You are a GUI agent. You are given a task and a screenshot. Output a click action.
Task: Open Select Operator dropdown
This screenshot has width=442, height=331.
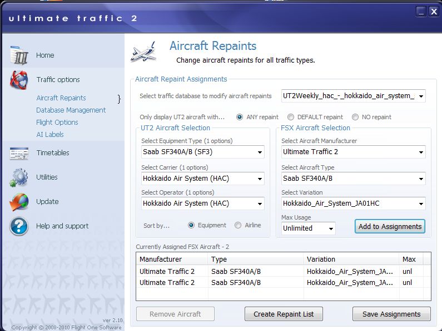pos(203,203)
